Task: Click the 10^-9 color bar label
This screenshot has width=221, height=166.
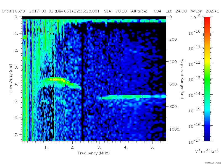Action: [196, 17]
